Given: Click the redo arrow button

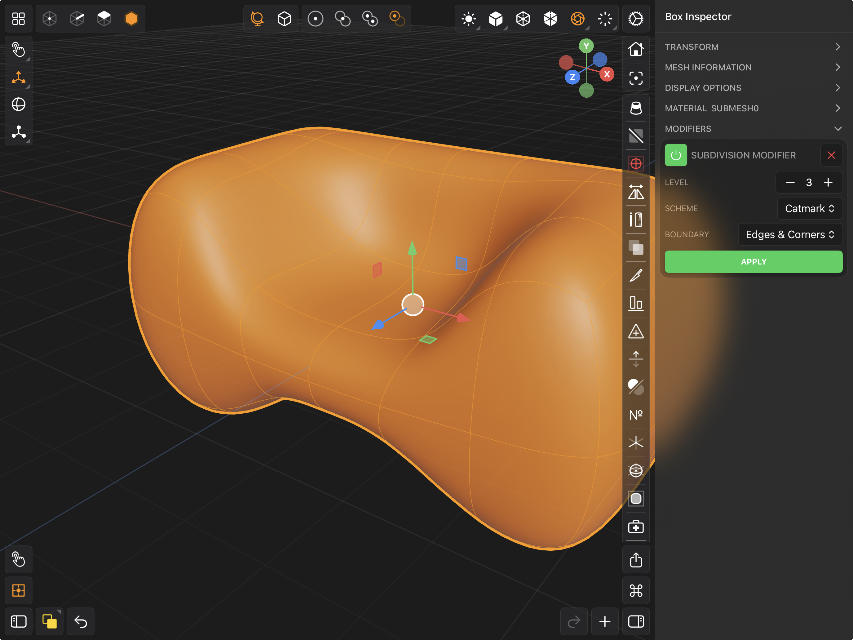Looking at the screenshot, I should click(x=574, y=621).
